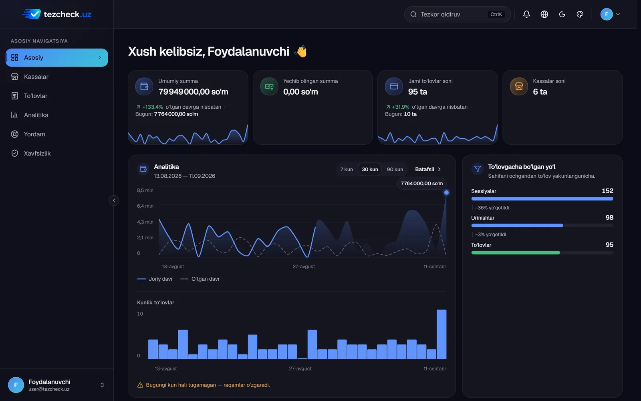Click the sidebar user avatar F
This screenshot has width=641, height=401.
[x=16, y=385]
